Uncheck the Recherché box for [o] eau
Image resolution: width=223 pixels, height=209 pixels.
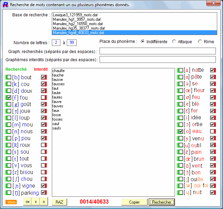click(181, 131)
